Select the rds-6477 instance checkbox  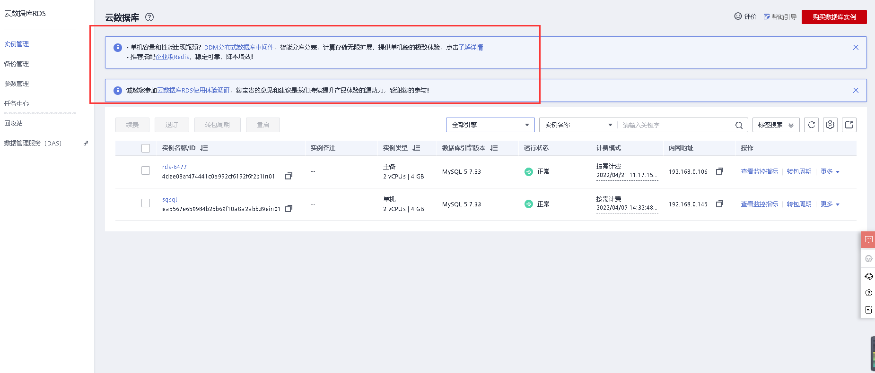point(146,170)
